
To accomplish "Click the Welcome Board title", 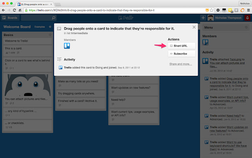I will click(x=17, y=27).
